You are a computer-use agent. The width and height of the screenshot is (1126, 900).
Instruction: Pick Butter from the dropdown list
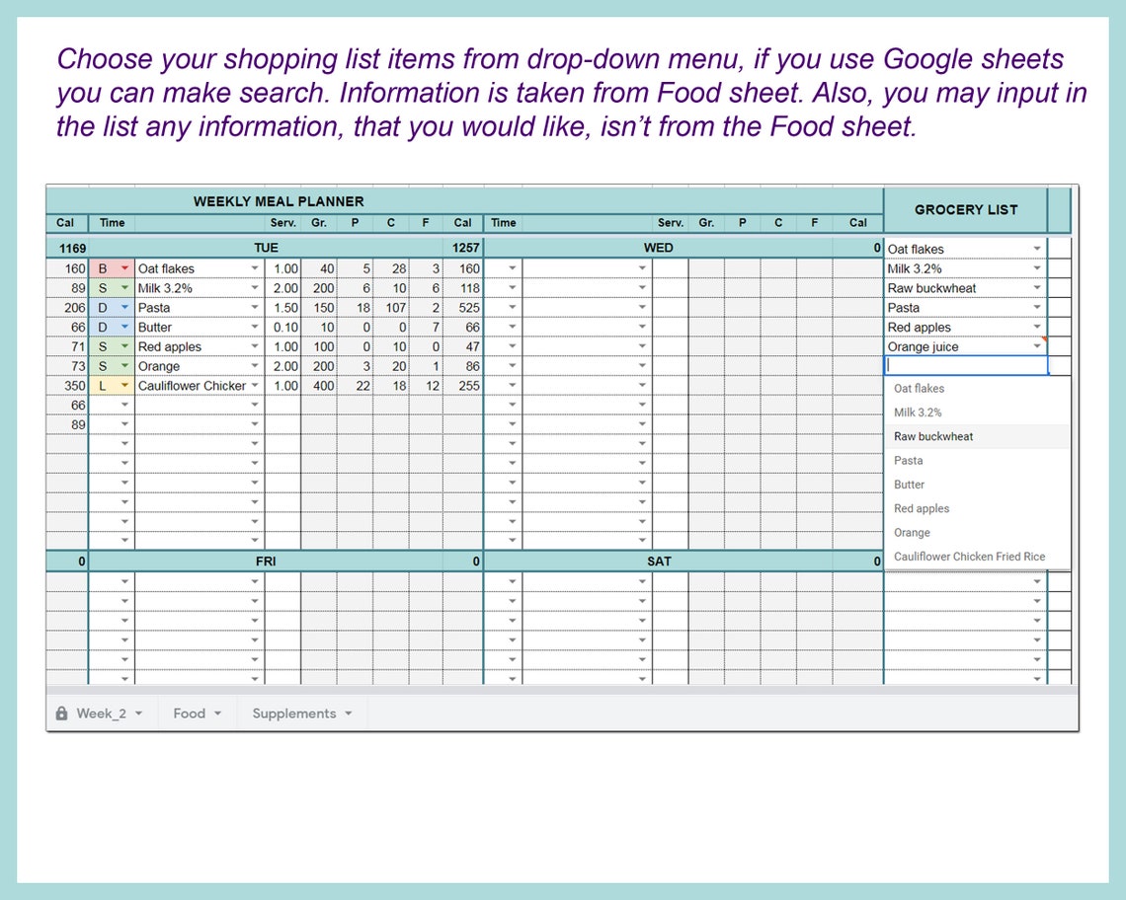click(978, 485)
